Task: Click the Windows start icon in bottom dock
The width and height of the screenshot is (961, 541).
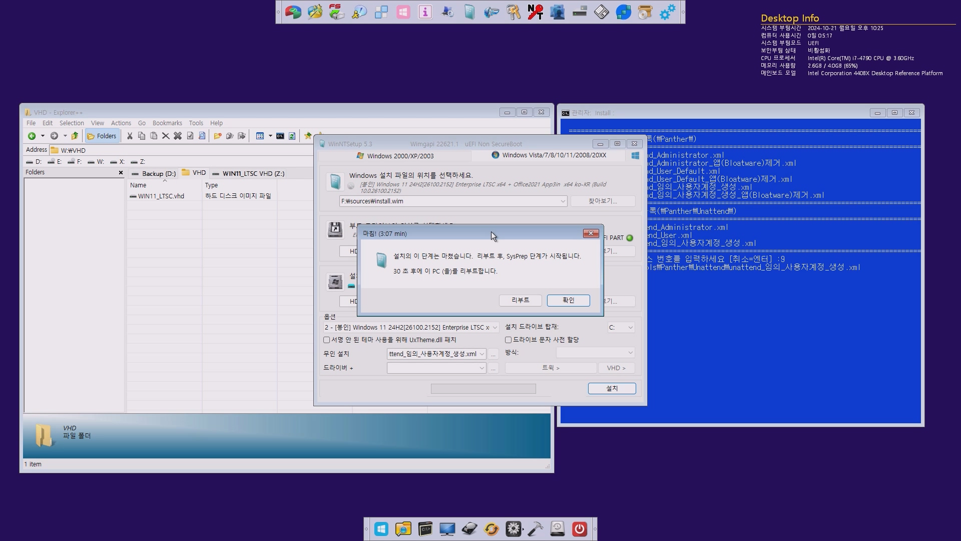Action: [381, 529]
